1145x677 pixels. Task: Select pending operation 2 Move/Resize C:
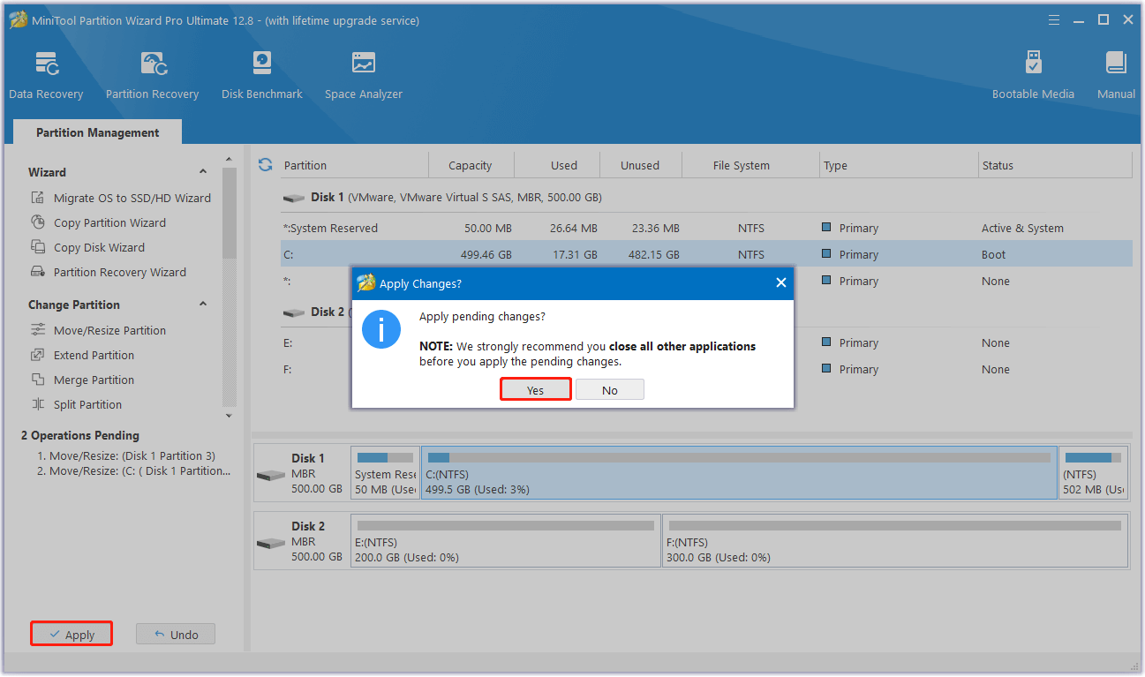tap(133, 471)
